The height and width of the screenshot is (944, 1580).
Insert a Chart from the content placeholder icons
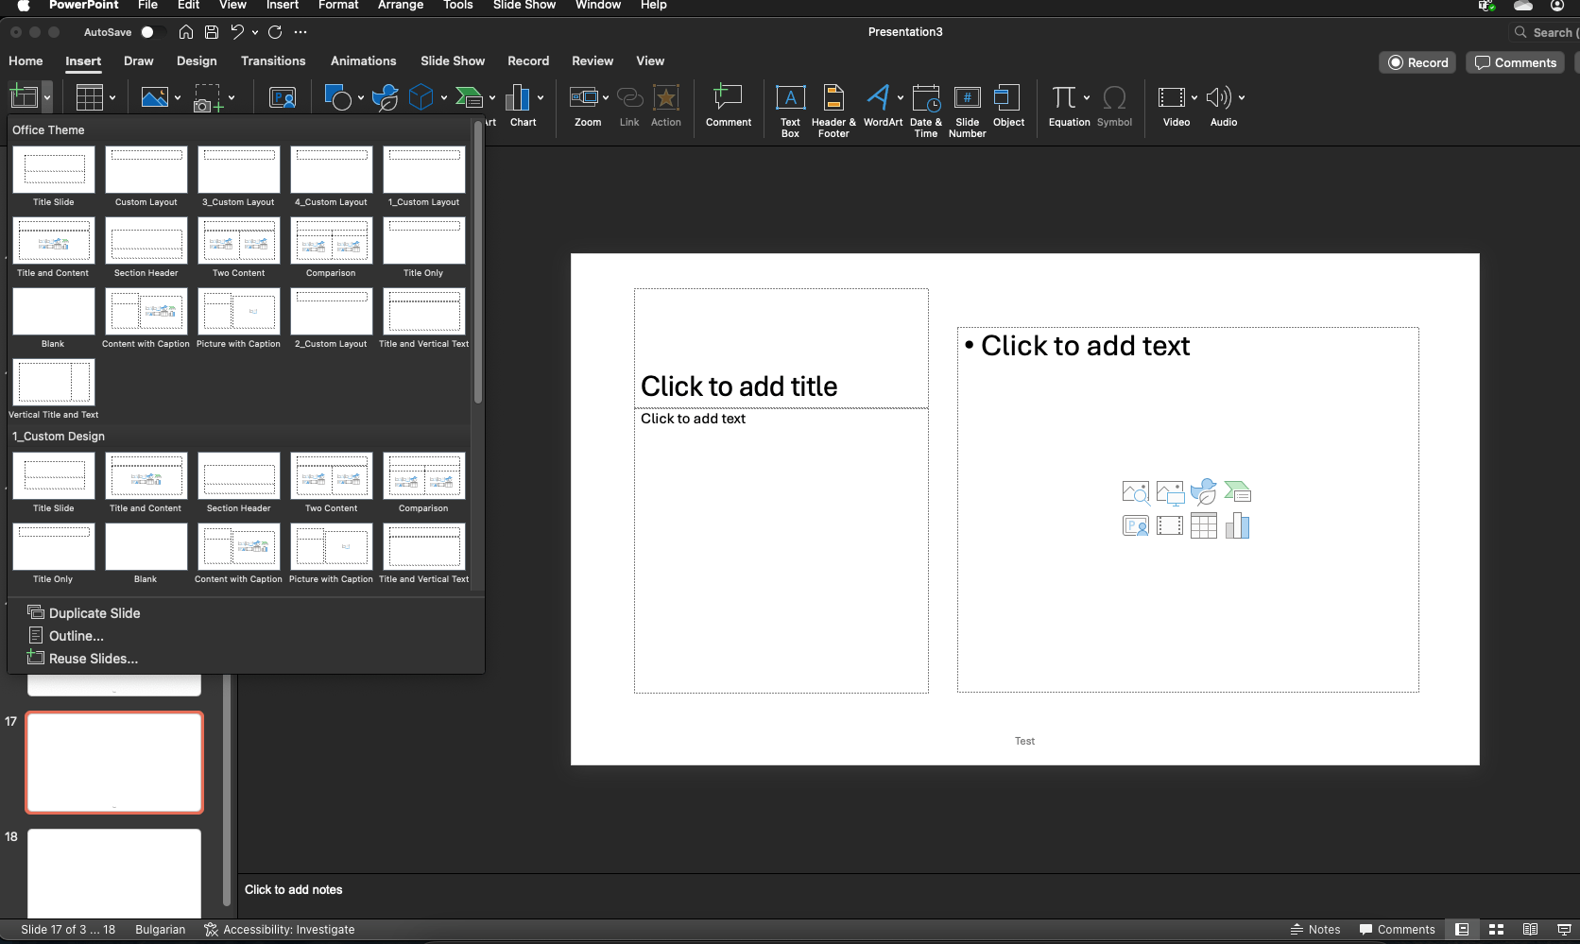coord(1238,526)
